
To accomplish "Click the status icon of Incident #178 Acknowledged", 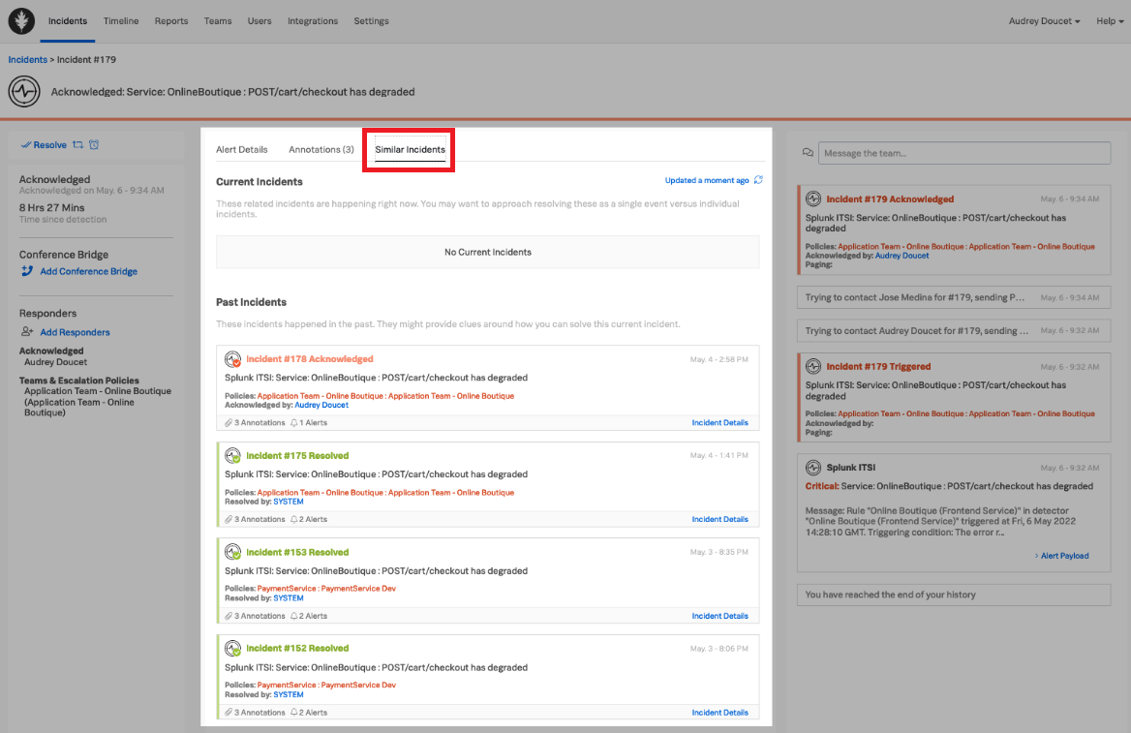I will (x=232, y=359).
